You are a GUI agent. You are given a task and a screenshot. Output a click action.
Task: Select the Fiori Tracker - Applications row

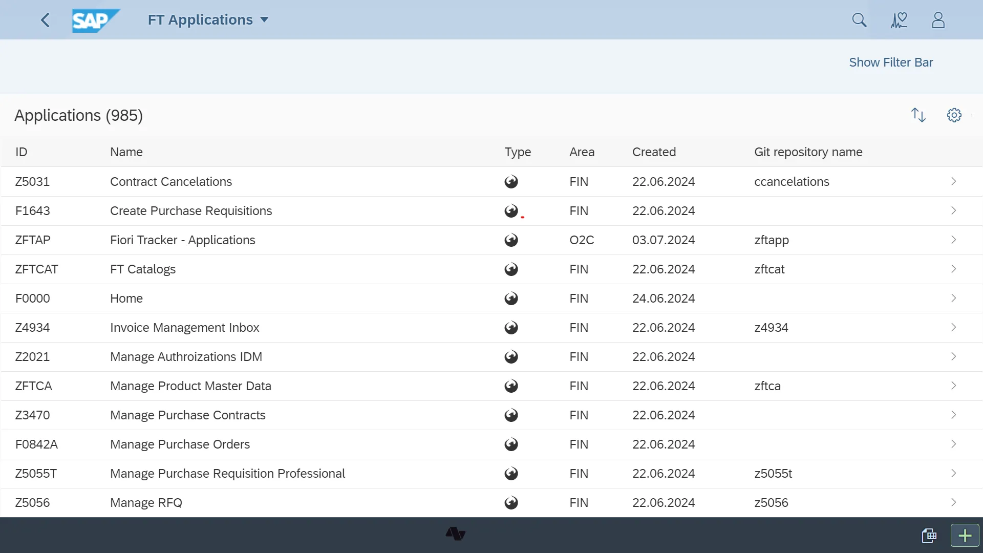[x=182, y=240]
